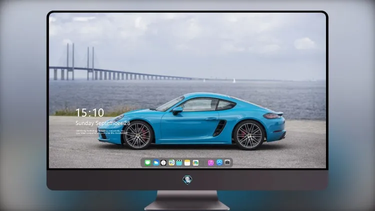
Task: Open the Clock app in the dock
Action: [x=163, y=162]
